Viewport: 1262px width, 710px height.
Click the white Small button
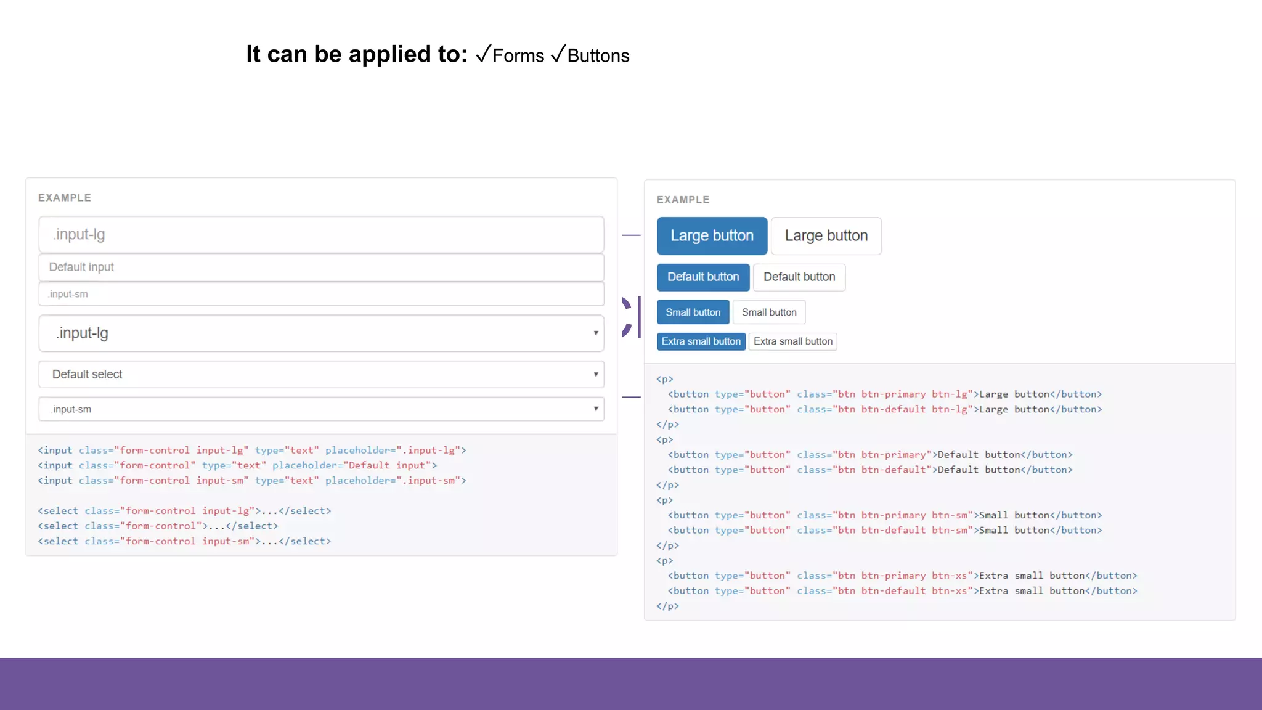click(x=768, y=312)
